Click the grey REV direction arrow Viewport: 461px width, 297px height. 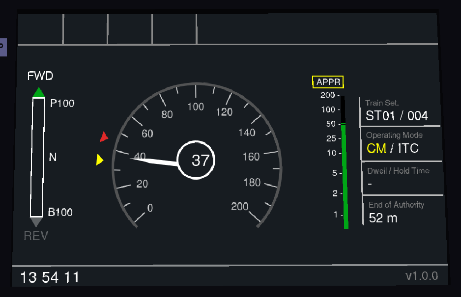[36, 222]
